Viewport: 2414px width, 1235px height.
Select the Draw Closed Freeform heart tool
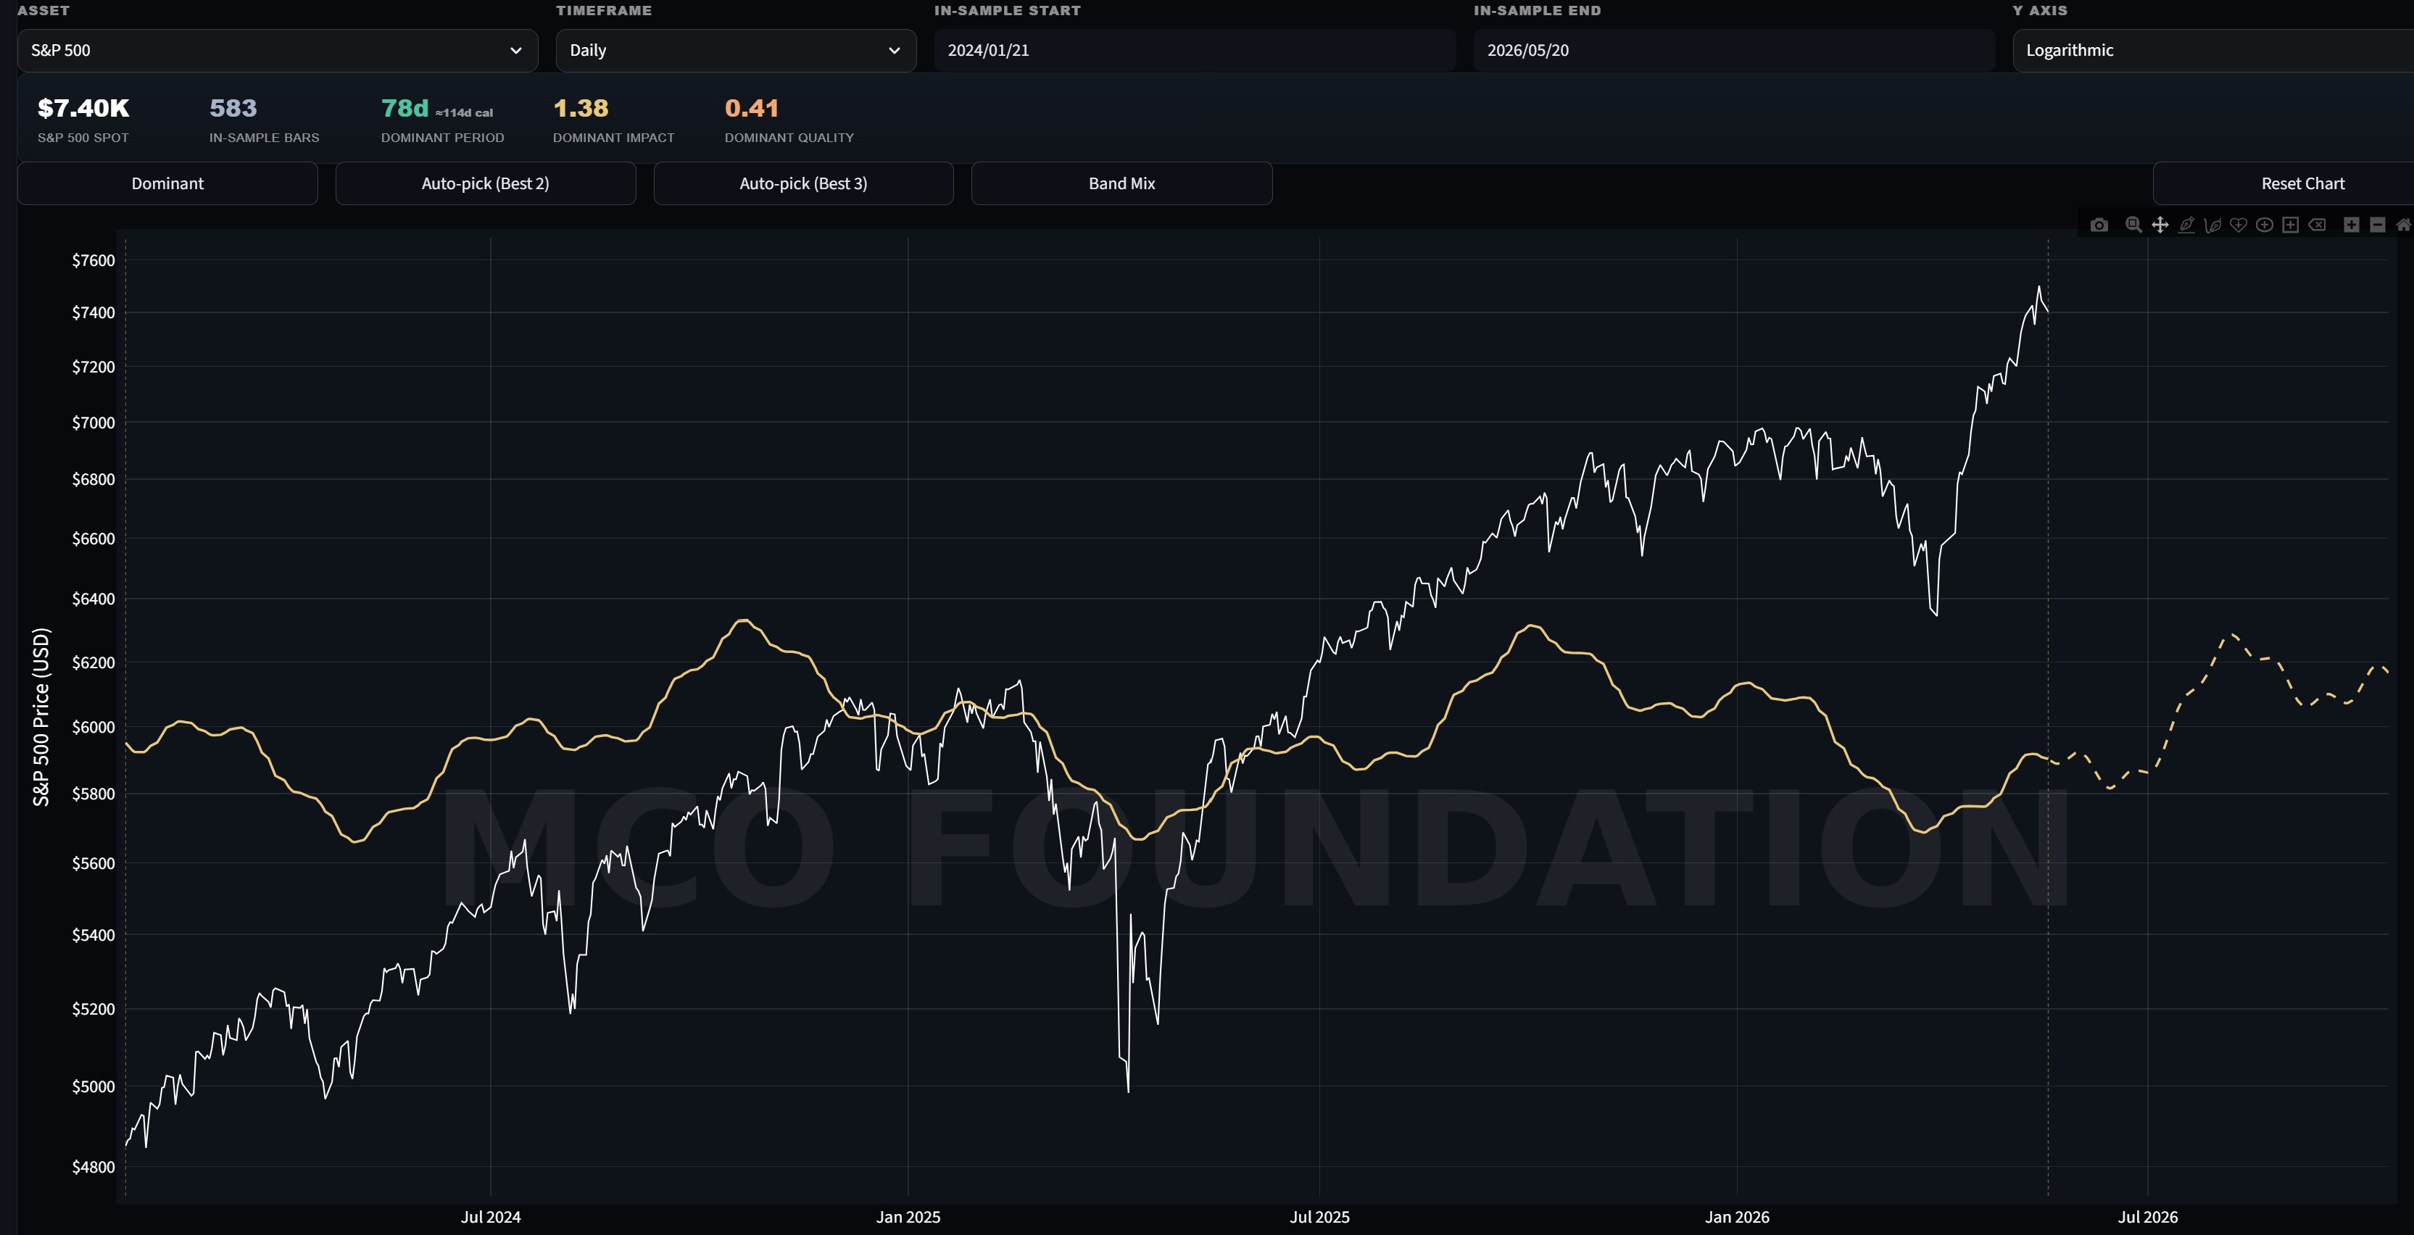point(2239,225)
